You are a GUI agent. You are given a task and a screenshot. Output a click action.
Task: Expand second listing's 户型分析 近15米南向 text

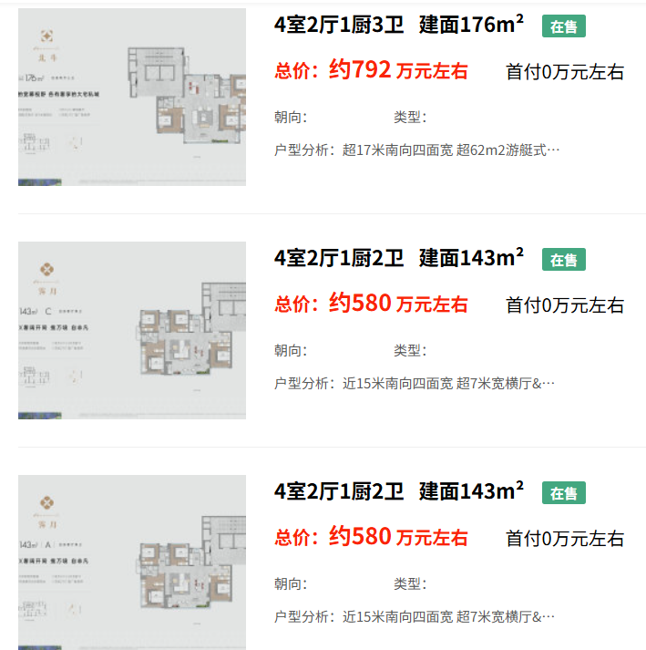click(415, 384)
